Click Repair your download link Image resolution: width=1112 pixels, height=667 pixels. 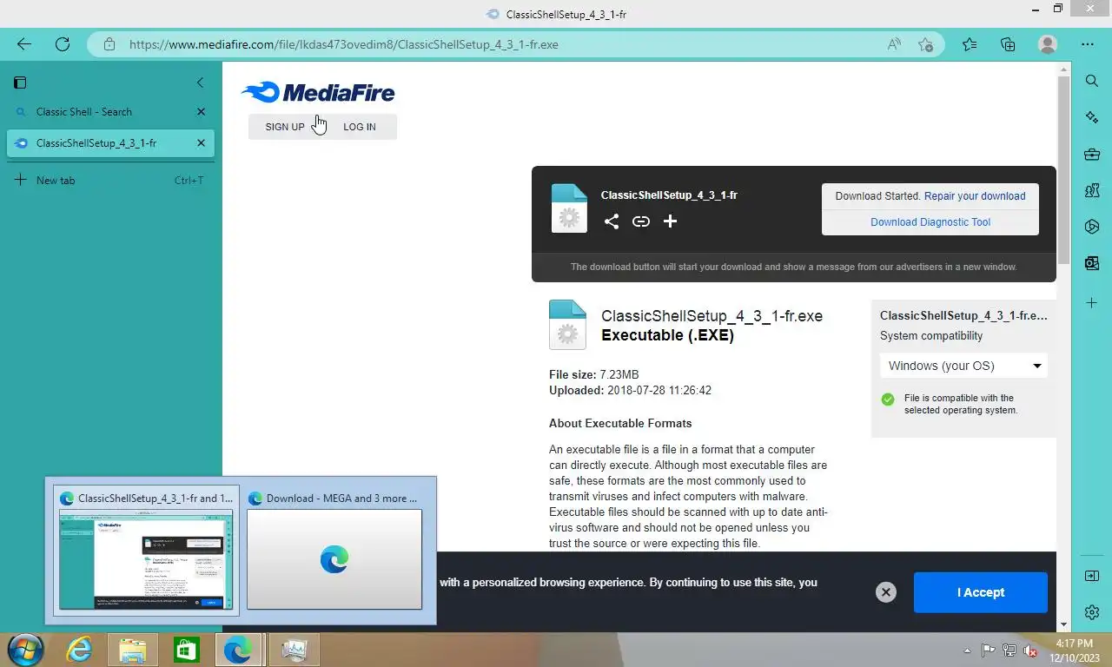point(975,196)
